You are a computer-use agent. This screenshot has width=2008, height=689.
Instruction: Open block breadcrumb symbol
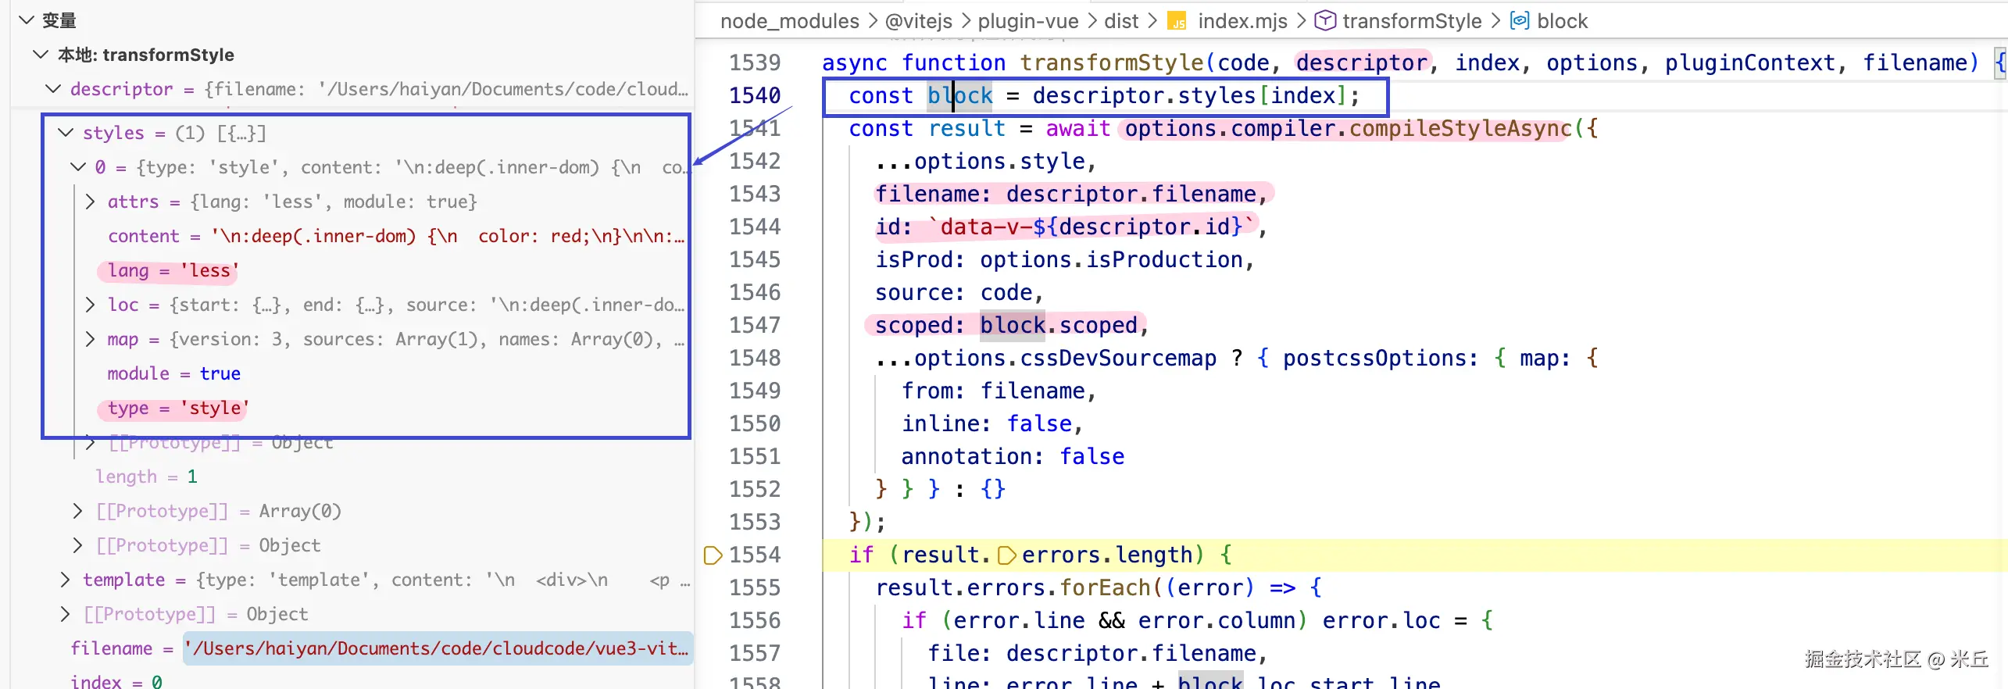click(1562, 21)
